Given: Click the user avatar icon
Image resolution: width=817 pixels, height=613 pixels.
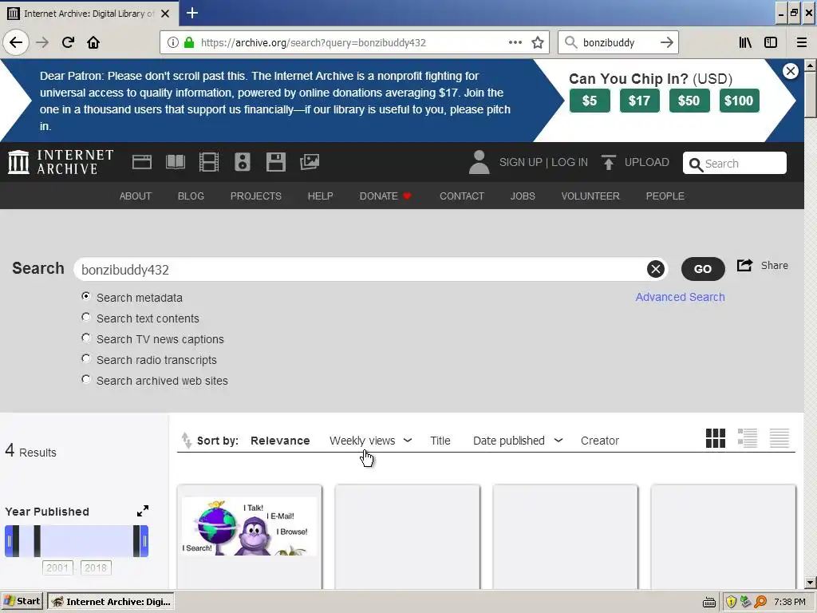Looking at the screenshot, I should click(479, 162).
